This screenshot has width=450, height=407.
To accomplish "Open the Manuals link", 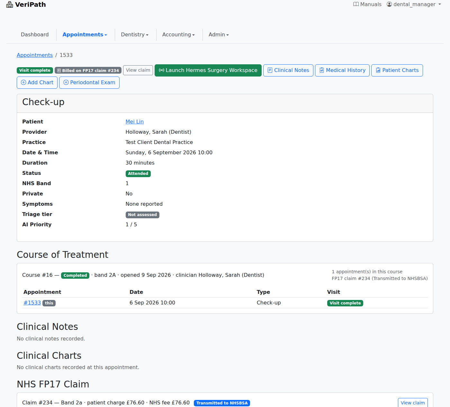I will pos(367,4).
